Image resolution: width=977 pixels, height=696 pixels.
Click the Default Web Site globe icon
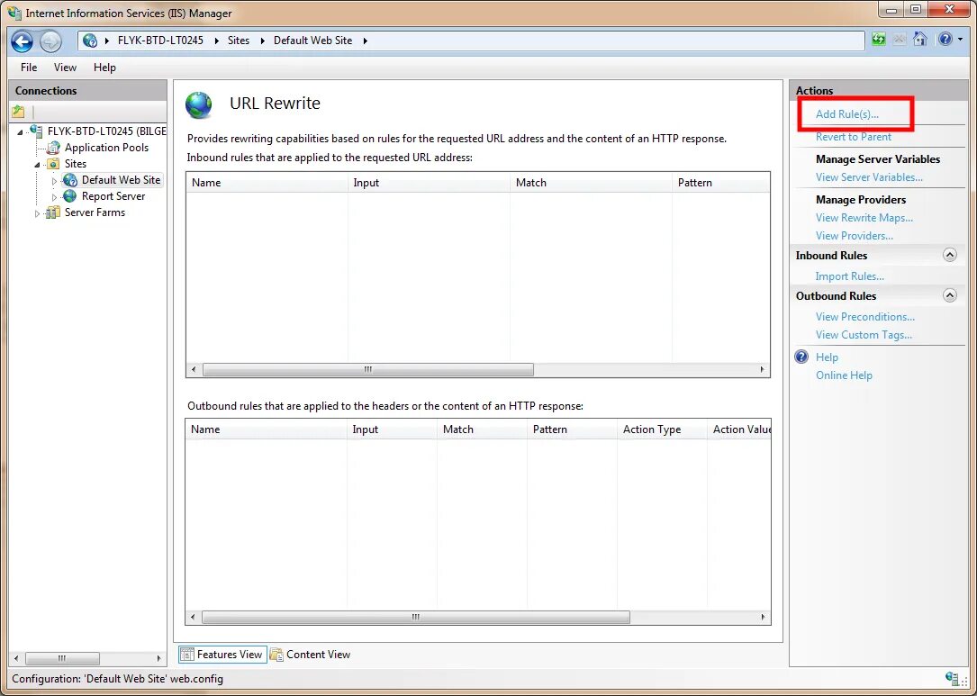[x=70, y=180]
